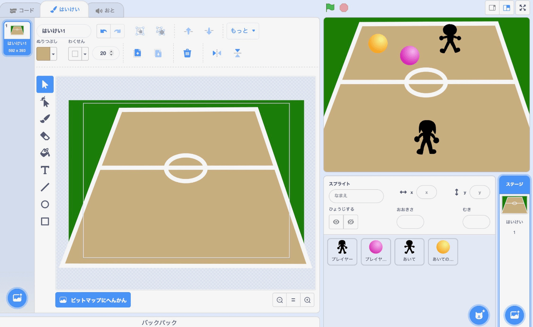Click the outline width value 20
Viewport: 533px width, 327px height.
(x=103, y=53)
